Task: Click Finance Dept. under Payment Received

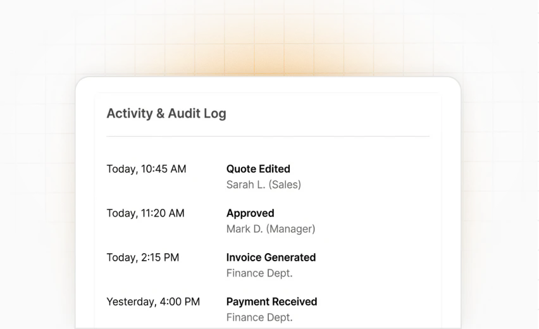Action: pyautogui.click(x=259, y=318)
